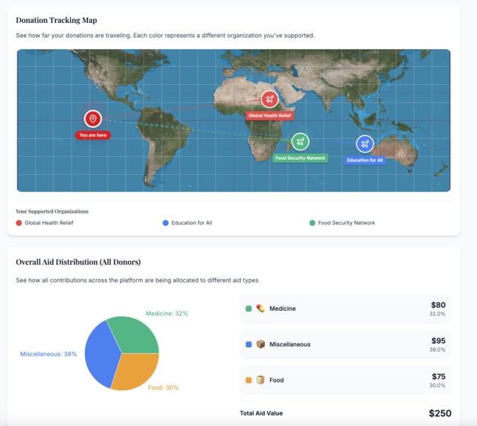Click the 'Your Supported Organizations' subheading

tap(52, 211)
